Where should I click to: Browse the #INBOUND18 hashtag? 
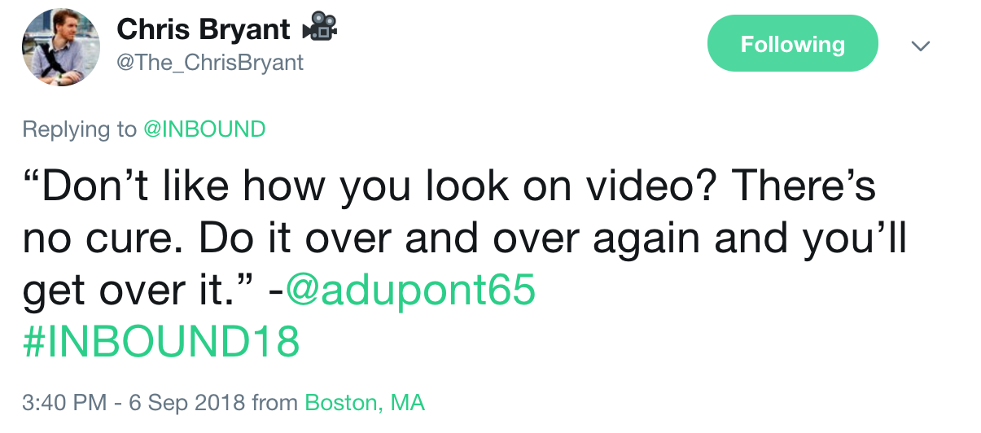(161, 342)
